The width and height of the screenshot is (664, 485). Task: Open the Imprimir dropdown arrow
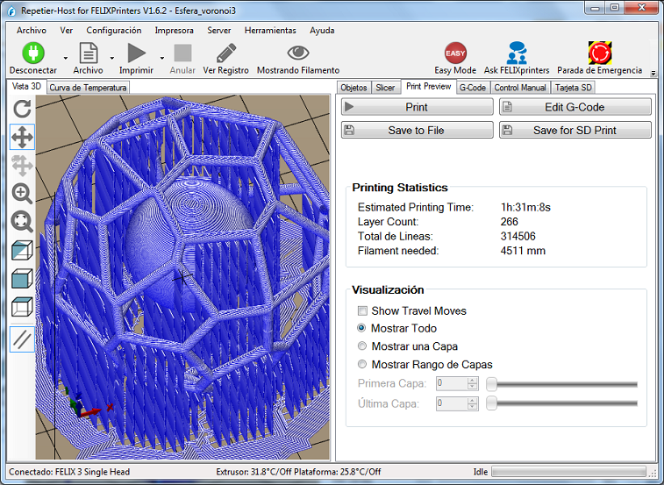(161, 58)
